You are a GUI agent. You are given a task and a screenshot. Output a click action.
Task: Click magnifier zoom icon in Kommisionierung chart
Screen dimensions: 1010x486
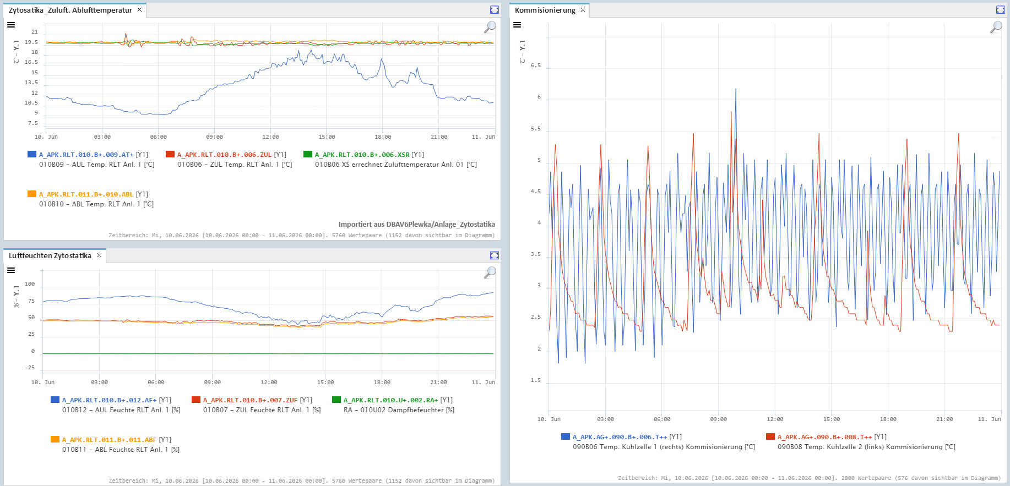coord(996,27)
